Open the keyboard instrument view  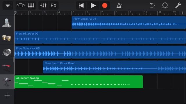click(31, 5)
